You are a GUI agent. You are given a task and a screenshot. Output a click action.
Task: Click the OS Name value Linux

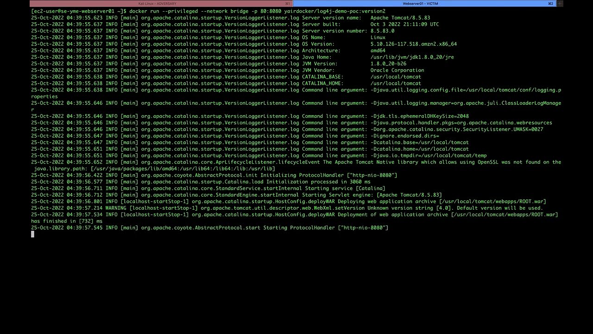378,37
